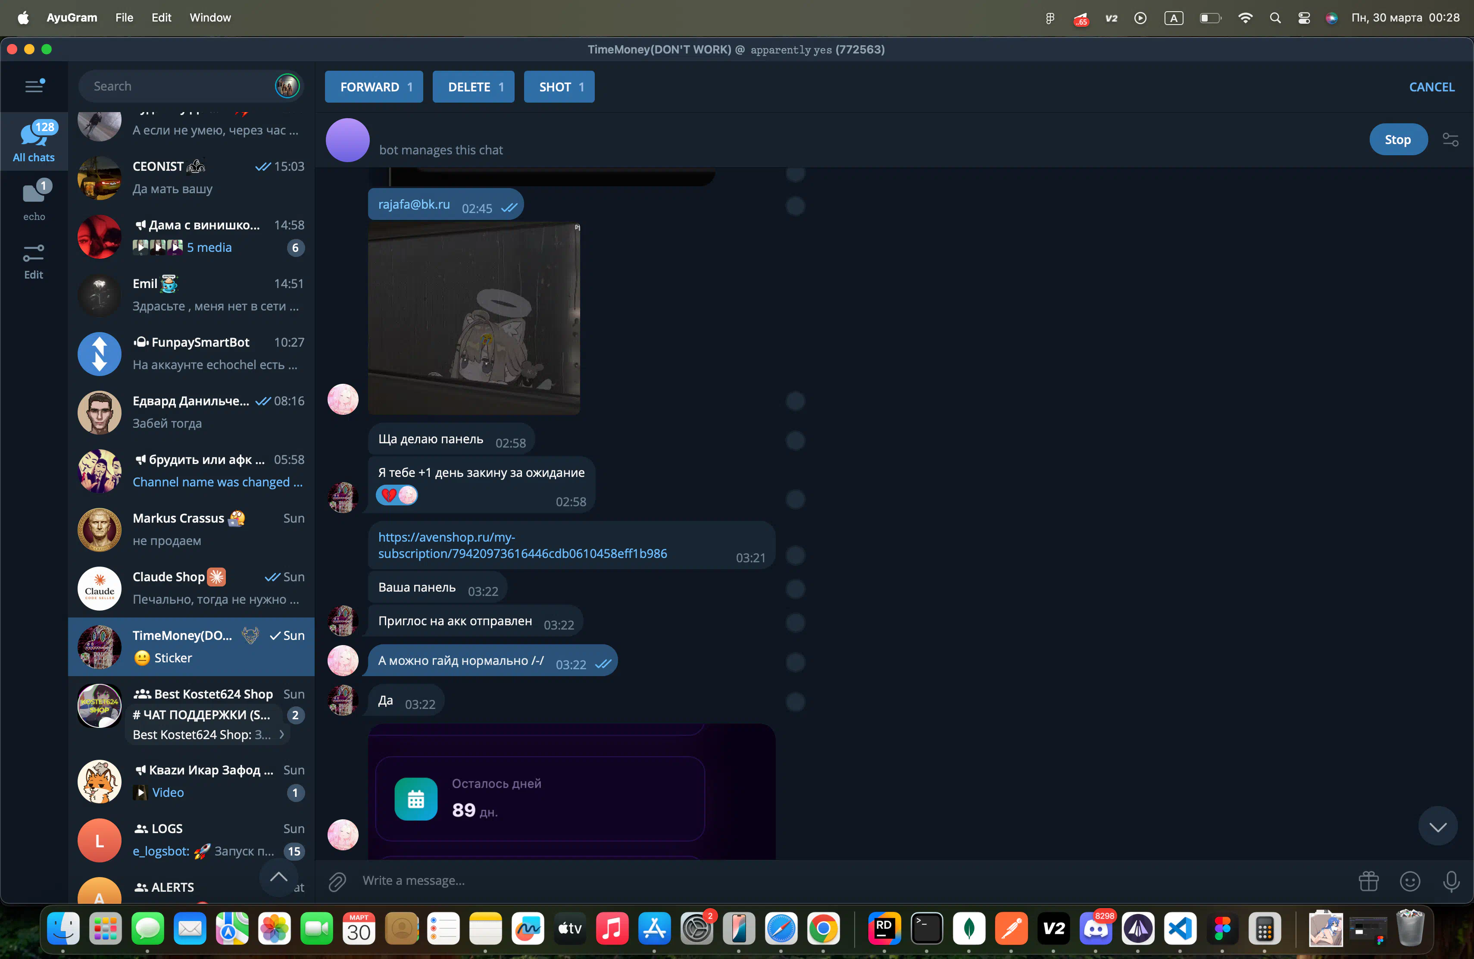Select the message 'Да' via its circle
The width and height of the screenshot is (1474, 959).
pos(795,702)
